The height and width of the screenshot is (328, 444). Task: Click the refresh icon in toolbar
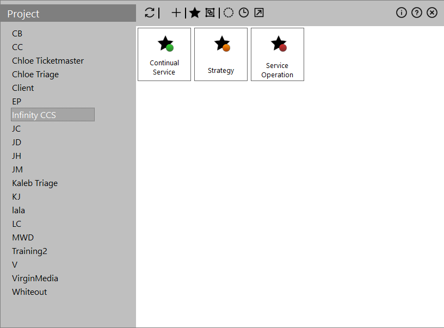(150, 13)
